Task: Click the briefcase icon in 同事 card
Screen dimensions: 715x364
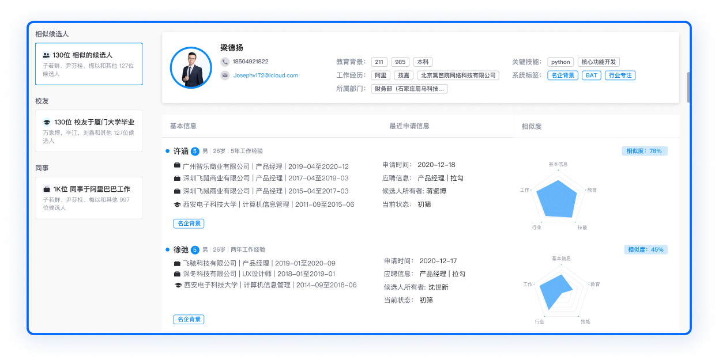Action: click(x=47, y=189)
